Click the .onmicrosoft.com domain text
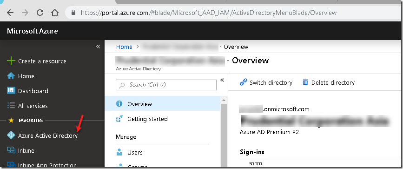Screen dimensions: 403x169 coord(286,109)
